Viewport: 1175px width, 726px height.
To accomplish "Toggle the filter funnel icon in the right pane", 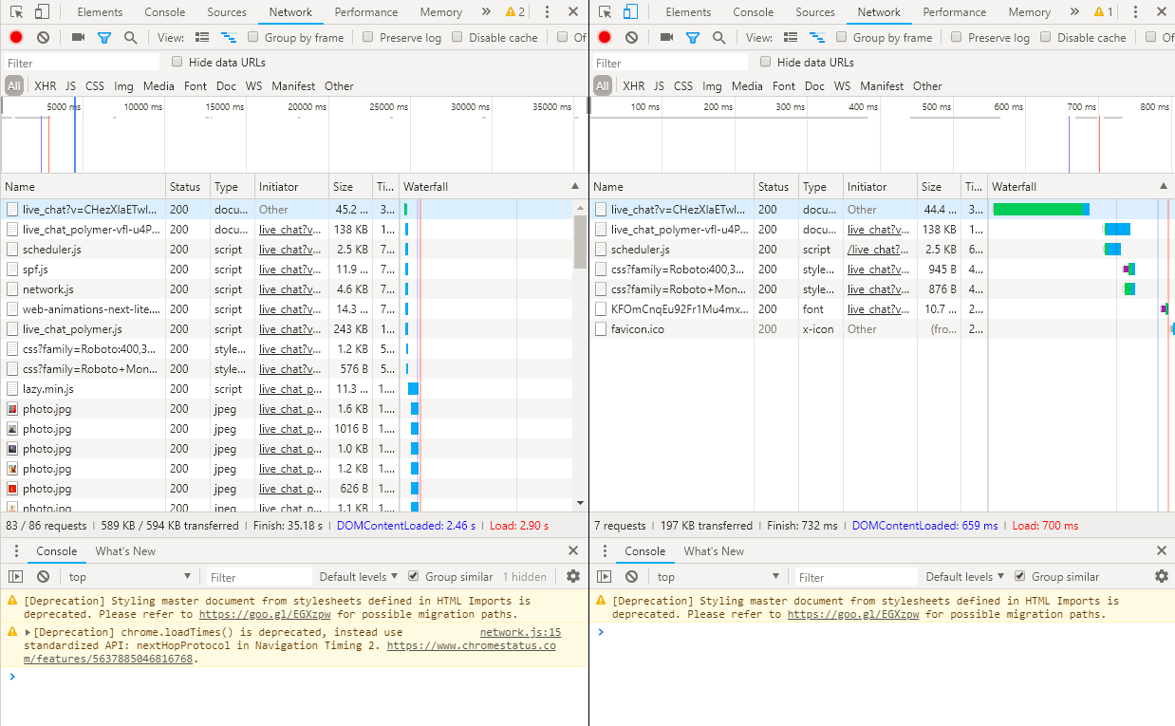I will pos(693,38).
